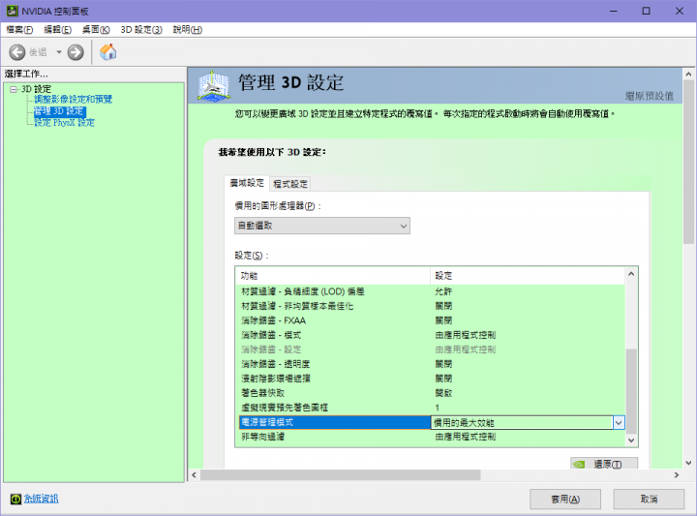Open the 檔案(F) menu
Screen dimensions: 697x516
pos(19,30)
